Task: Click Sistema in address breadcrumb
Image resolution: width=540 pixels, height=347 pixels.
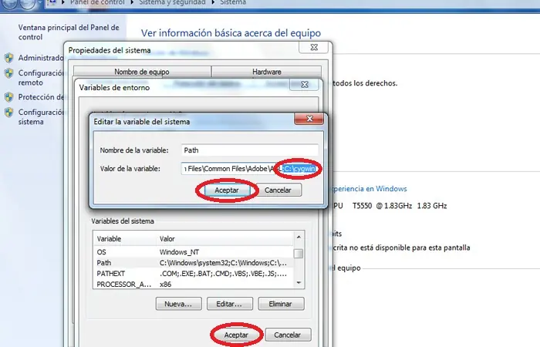Action: [x=233, y=2]
